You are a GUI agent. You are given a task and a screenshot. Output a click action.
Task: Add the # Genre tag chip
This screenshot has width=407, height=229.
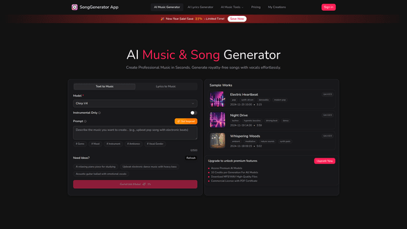point(80,144)
